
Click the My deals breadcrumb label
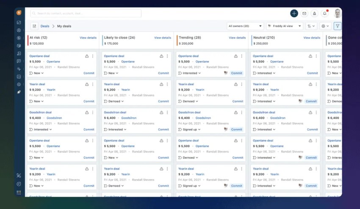point(64,26)
